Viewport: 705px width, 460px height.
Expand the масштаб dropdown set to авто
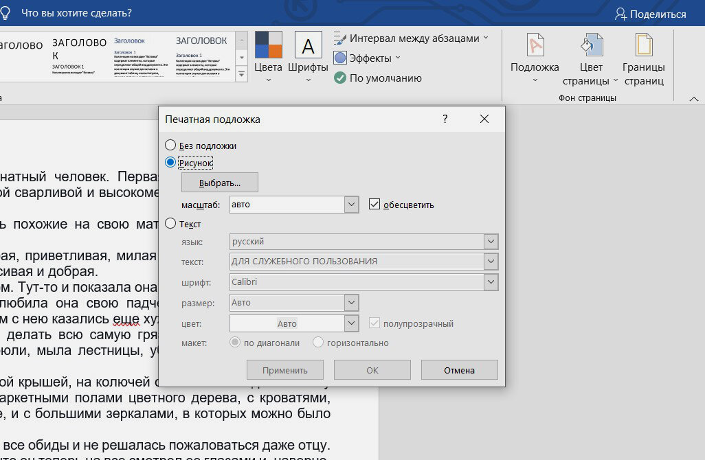coord(352,205)
